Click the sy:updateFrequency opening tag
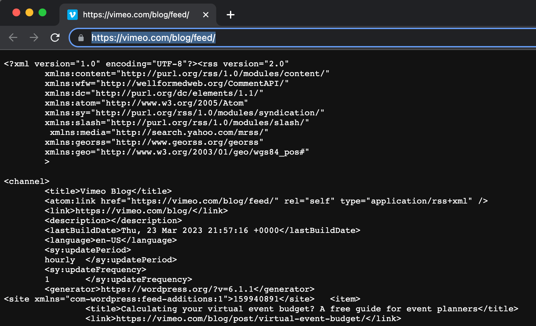 click(x=95, y=269)
